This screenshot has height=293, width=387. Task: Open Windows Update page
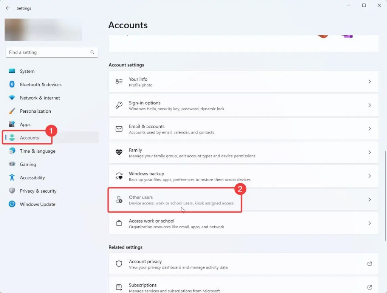click(x=52, y=204)
